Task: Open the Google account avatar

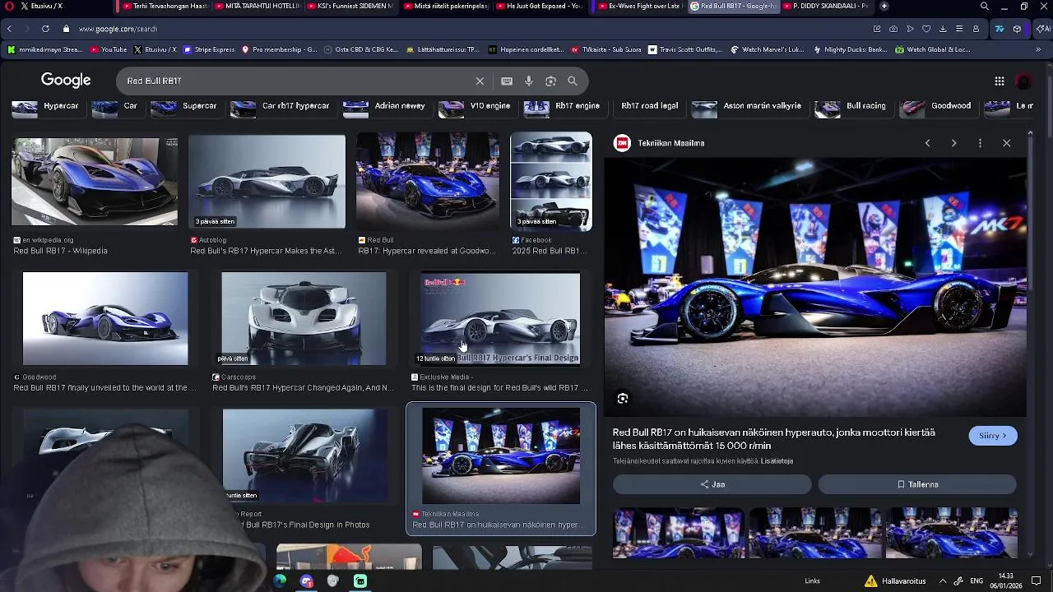Action: pyautogui.click(x=1024, y=81)
